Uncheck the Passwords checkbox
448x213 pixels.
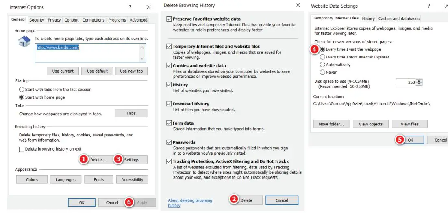[169, 142]
